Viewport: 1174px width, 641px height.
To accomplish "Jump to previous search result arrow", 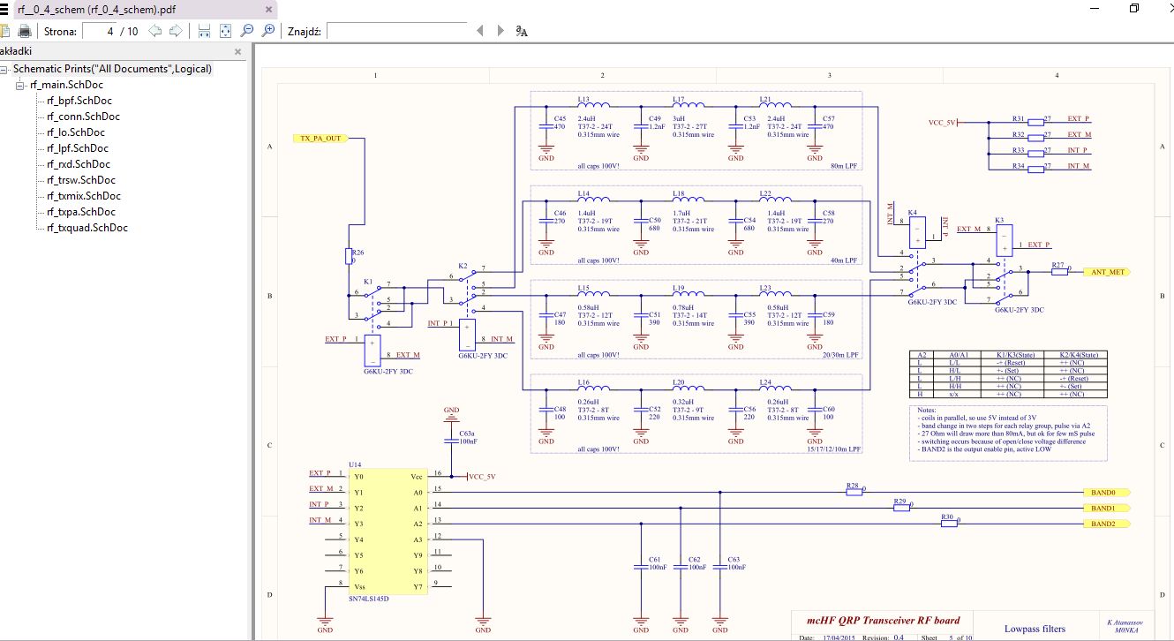I will pos(479,31).
